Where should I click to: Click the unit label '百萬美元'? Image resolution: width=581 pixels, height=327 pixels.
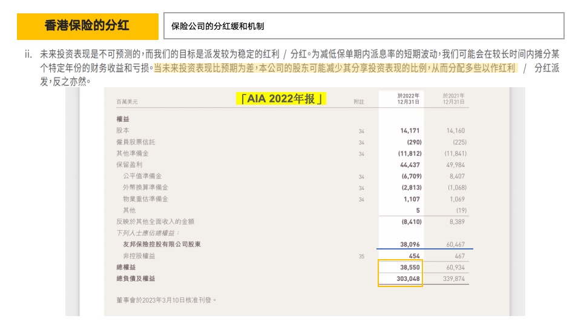(127, 102)
